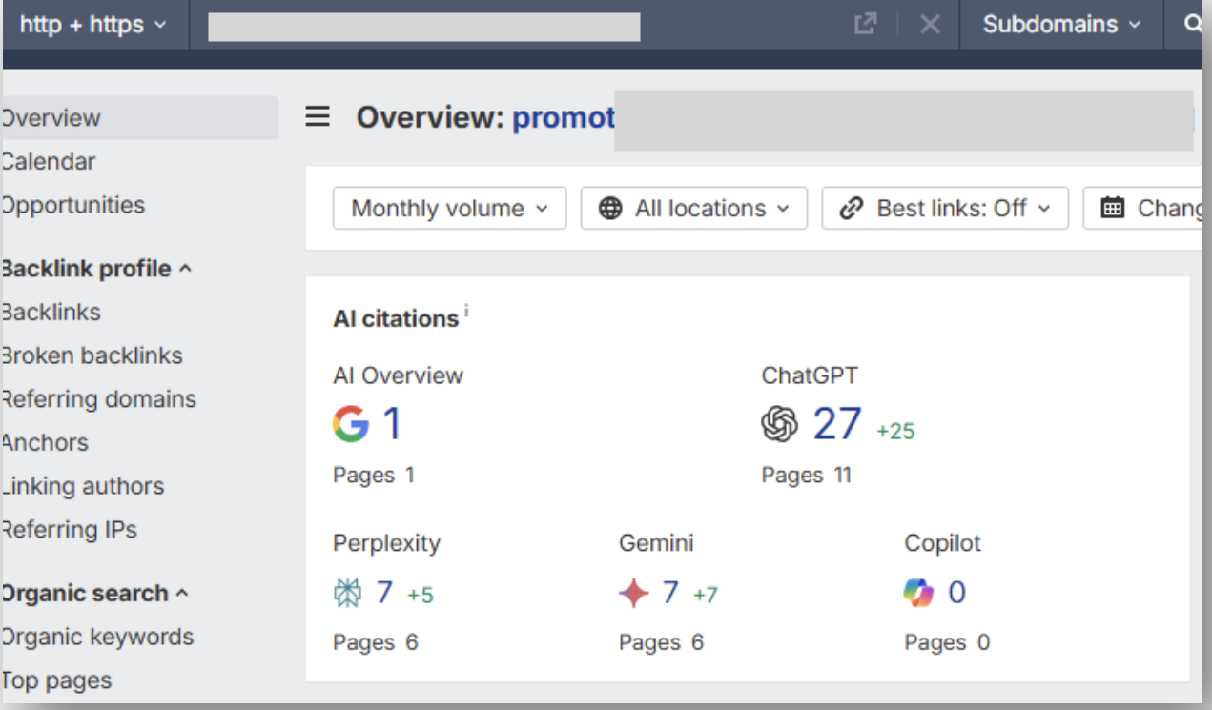Toggle the hamburger menu beside Overview title
Viewport: 1212px width, 710px height.
point(318,117)
